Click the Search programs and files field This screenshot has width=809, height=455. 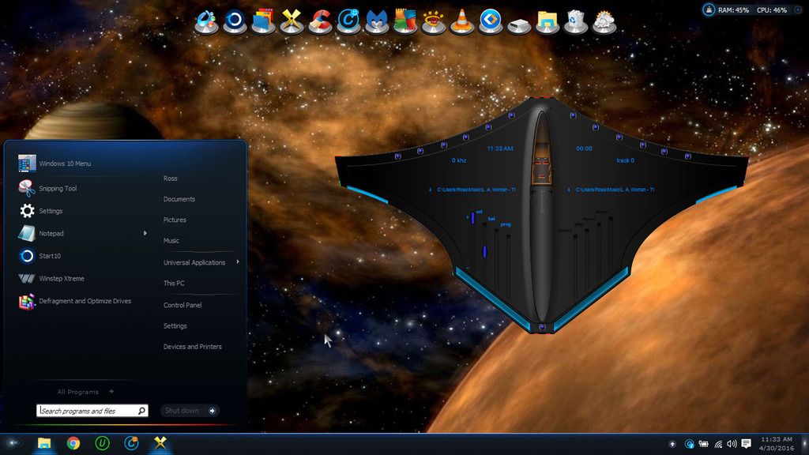pos(92,411)
